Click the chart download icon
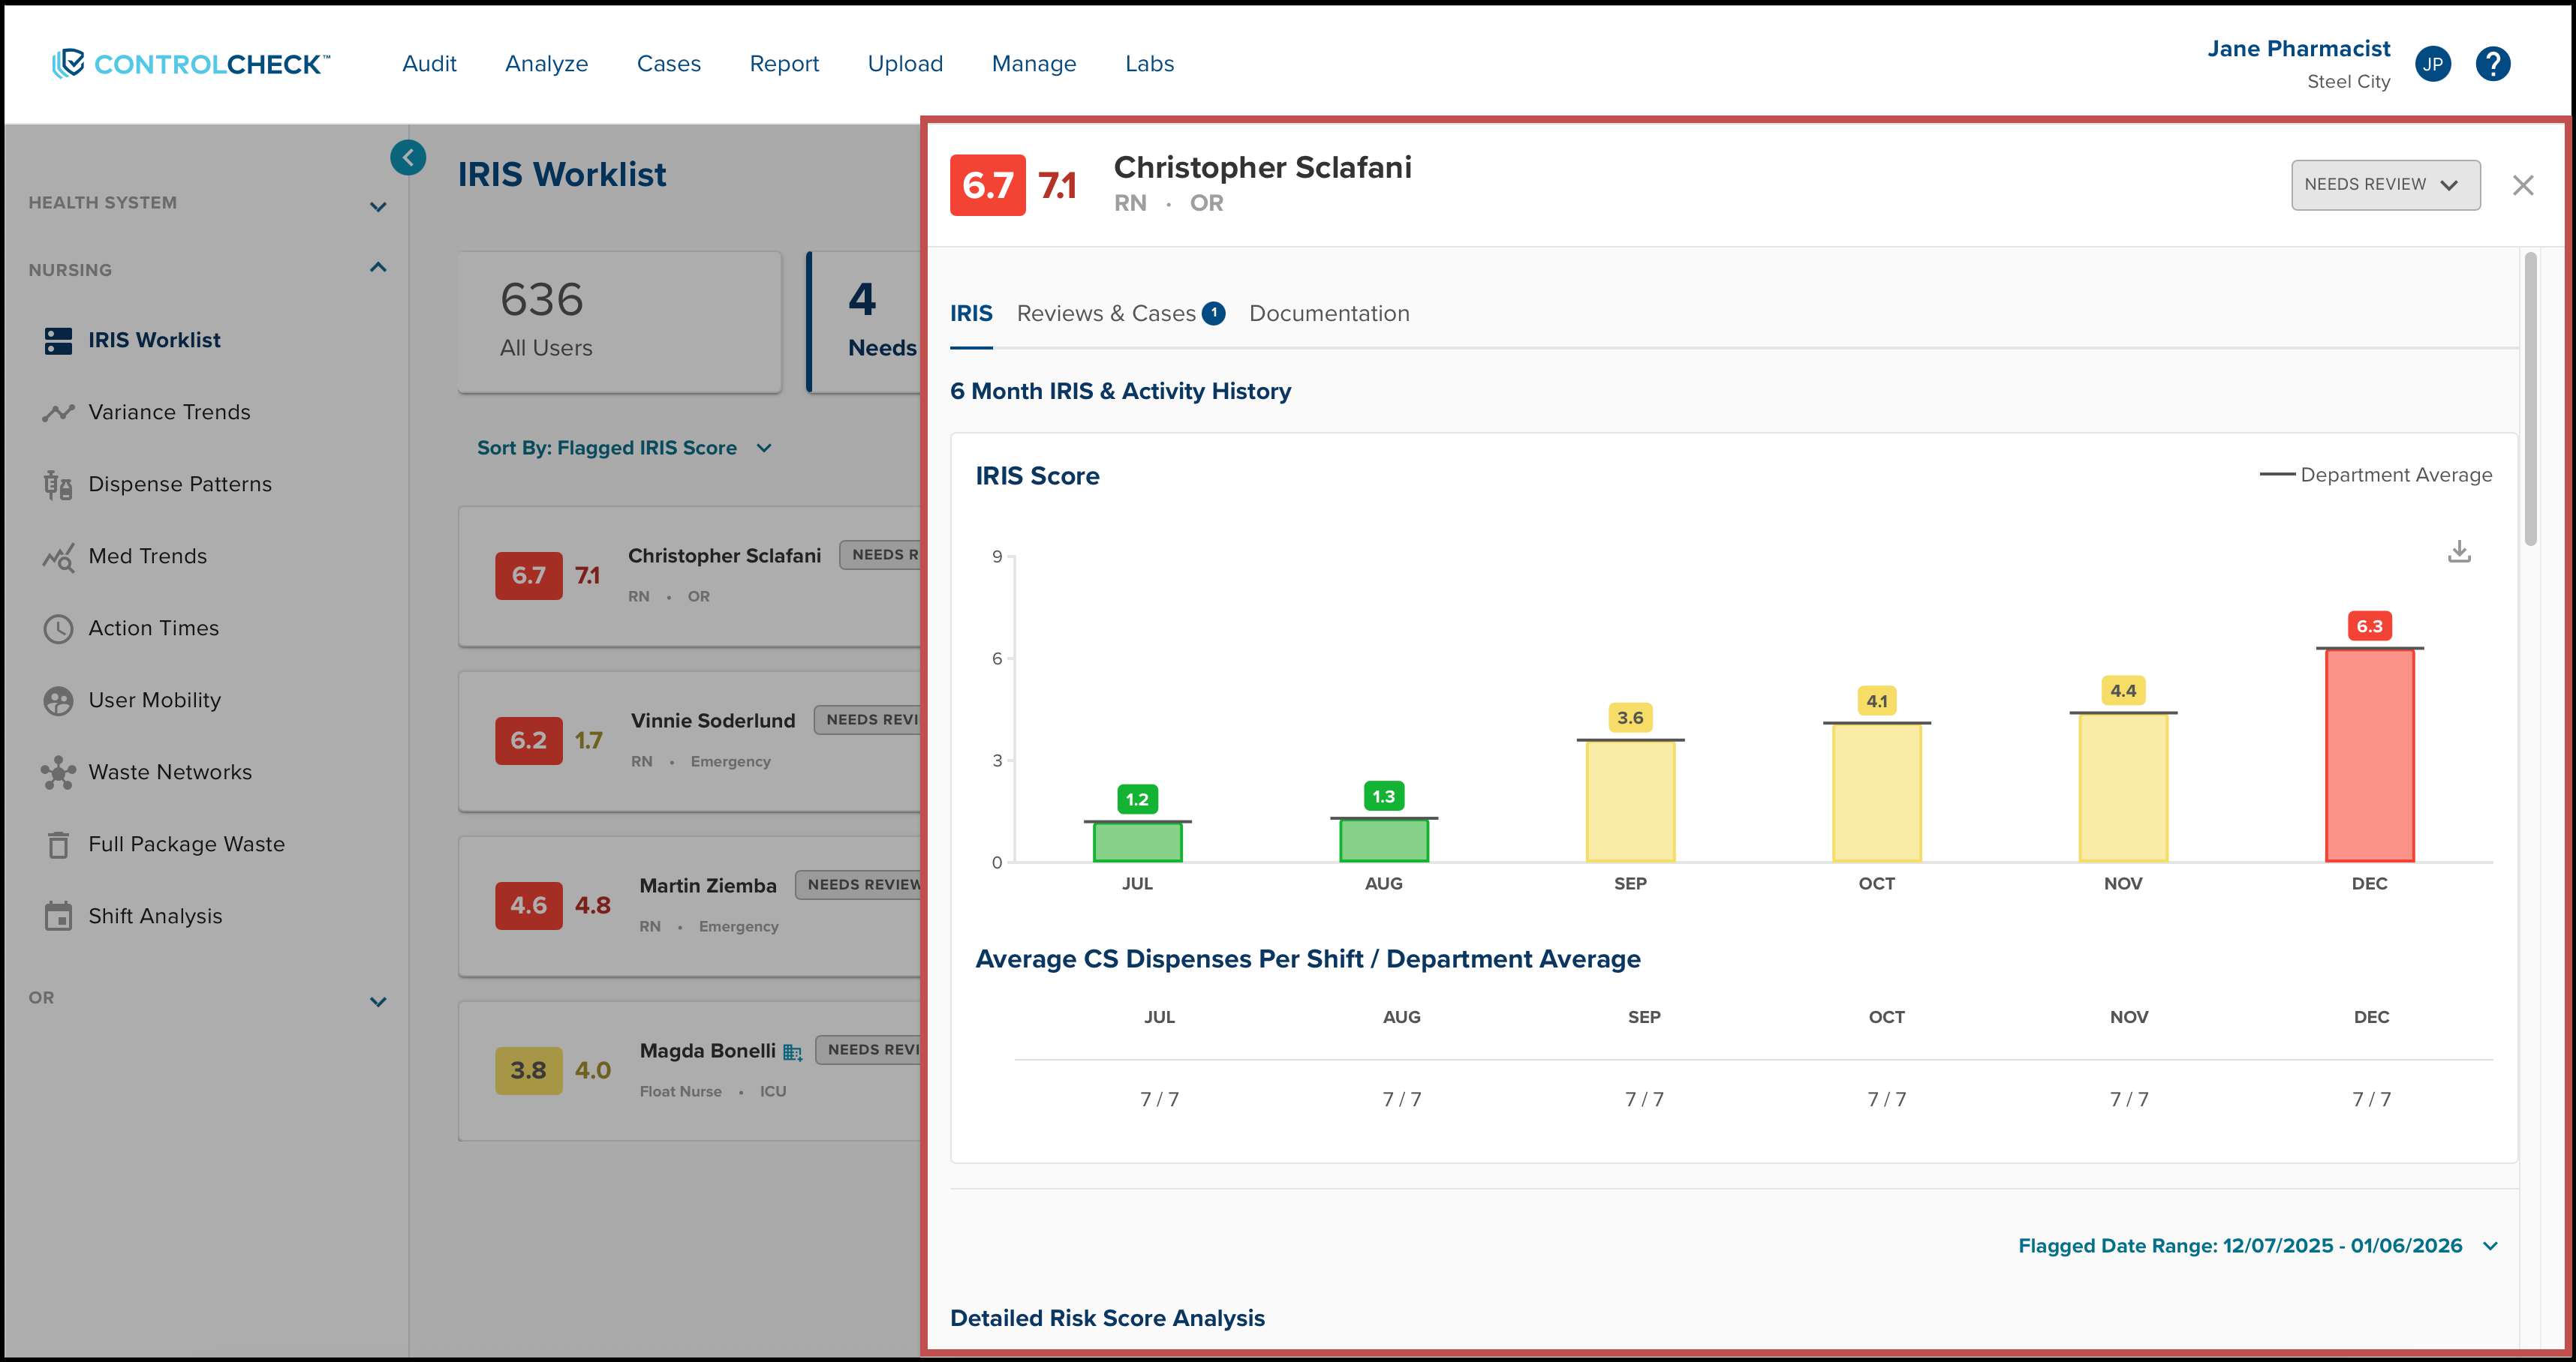This screenshot has width=2576, height=1362. [x=2459, y=551]
